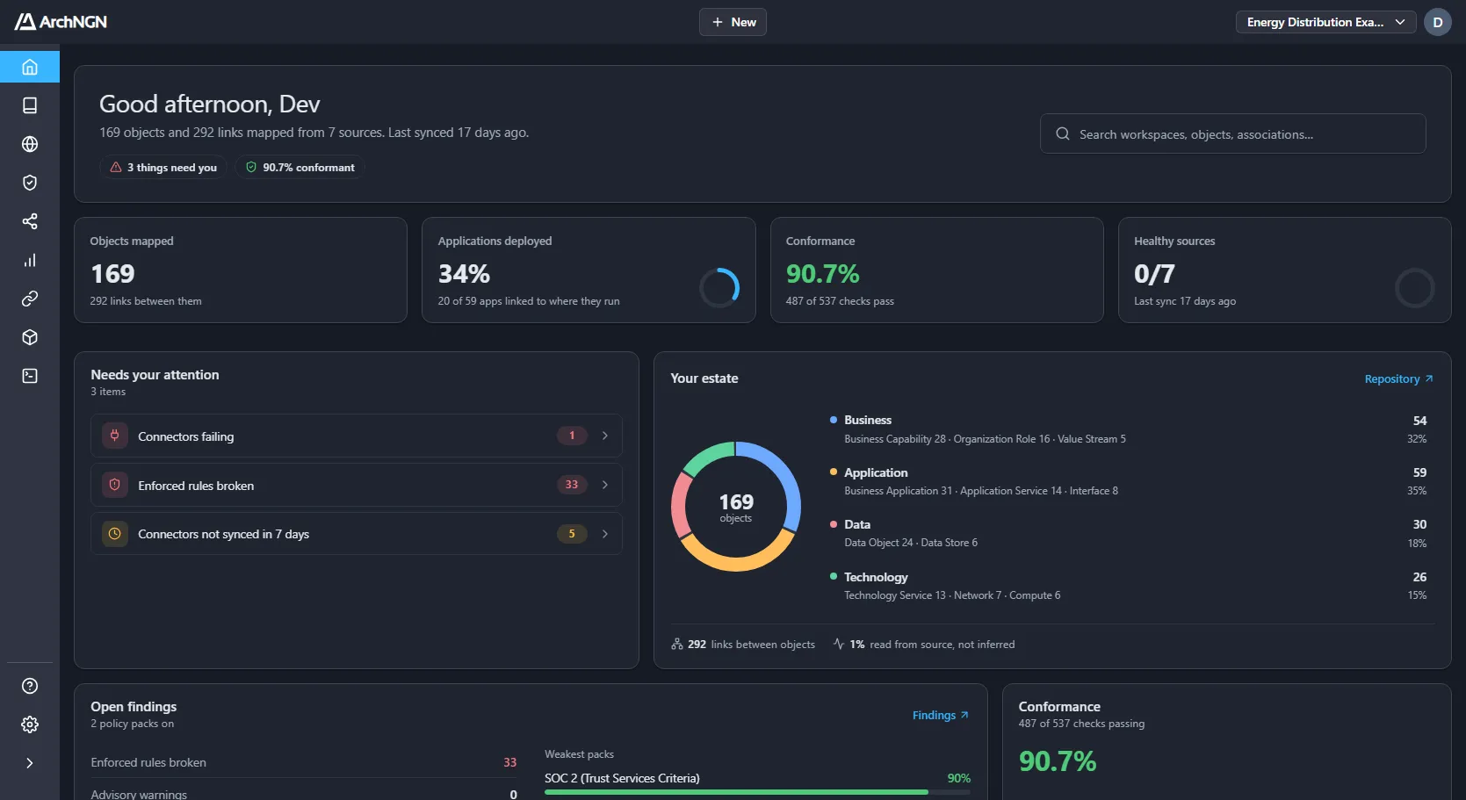Open the cube package sidebar icon
The image size is (1466, 800).
30,337
